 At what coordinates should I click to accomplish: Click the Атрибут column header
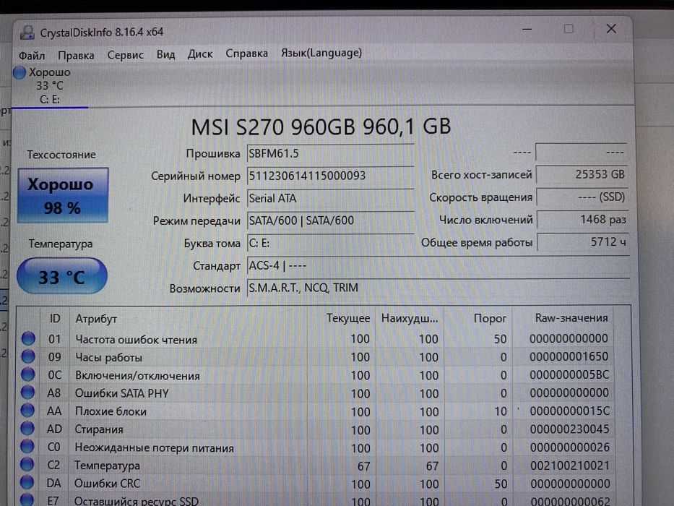tap(96, 319)
